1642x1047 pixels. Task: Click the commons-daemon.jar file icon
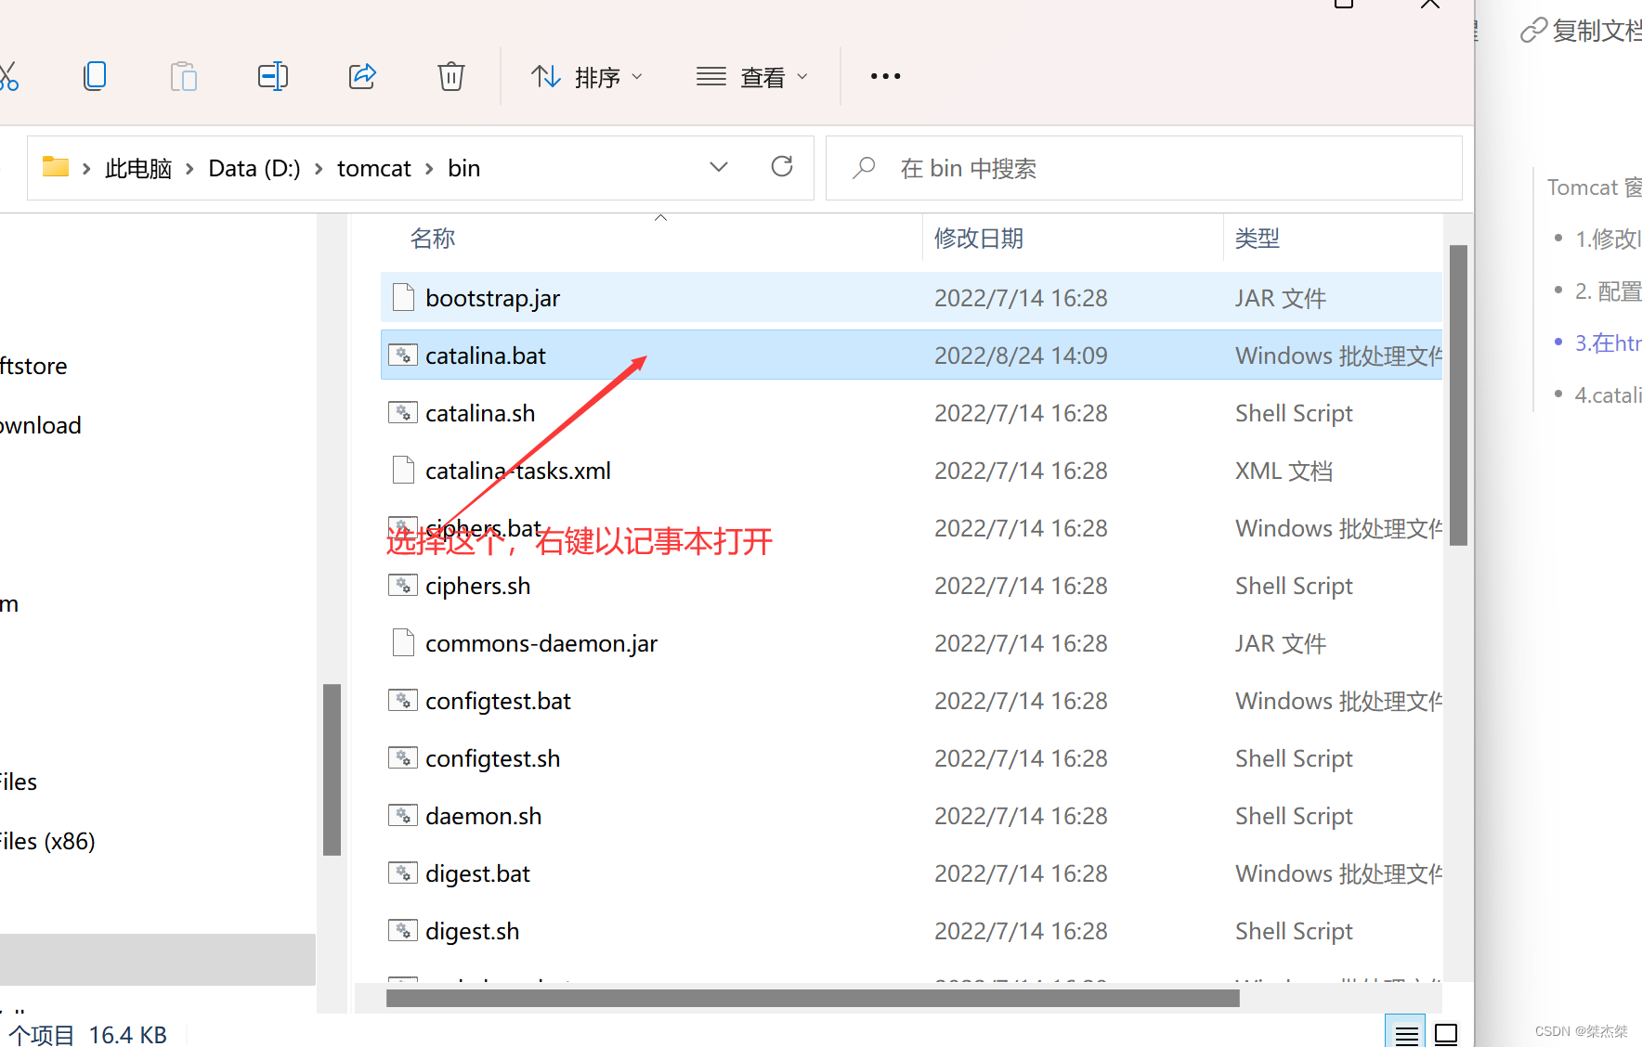(x=403, y=642)
